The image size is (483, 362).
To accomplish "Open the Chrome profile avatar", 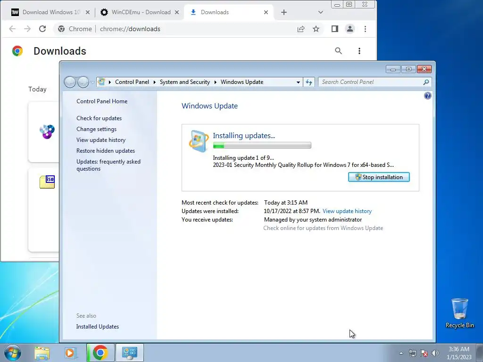I will tap(350, 29).
